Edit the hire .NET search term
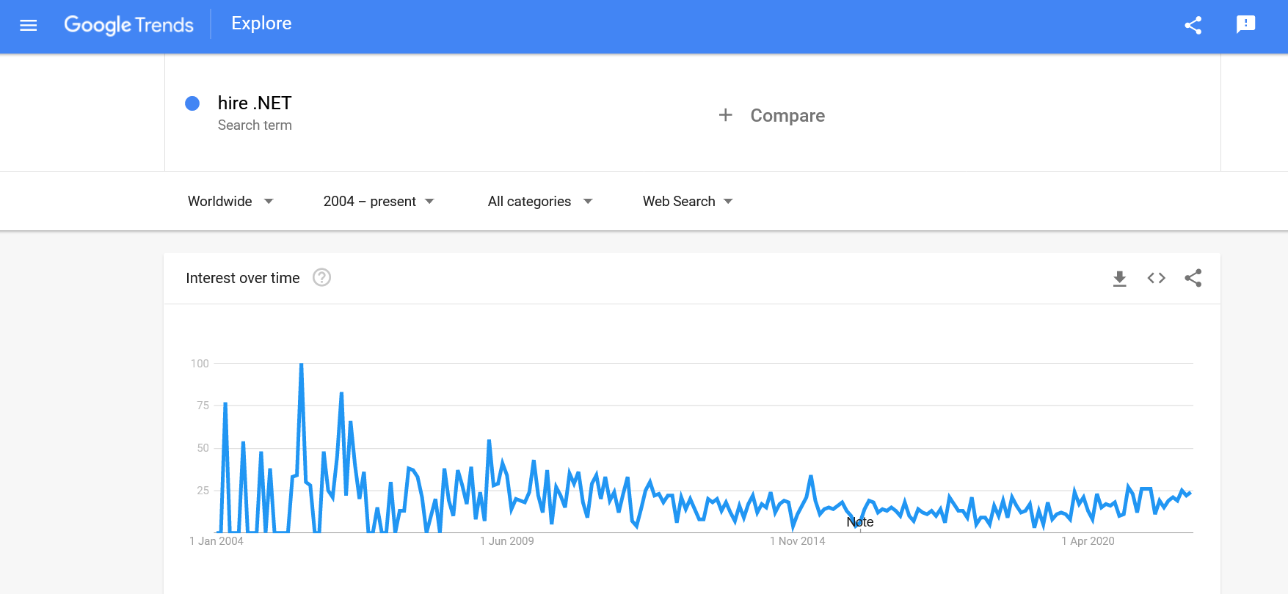 point(255,103)
